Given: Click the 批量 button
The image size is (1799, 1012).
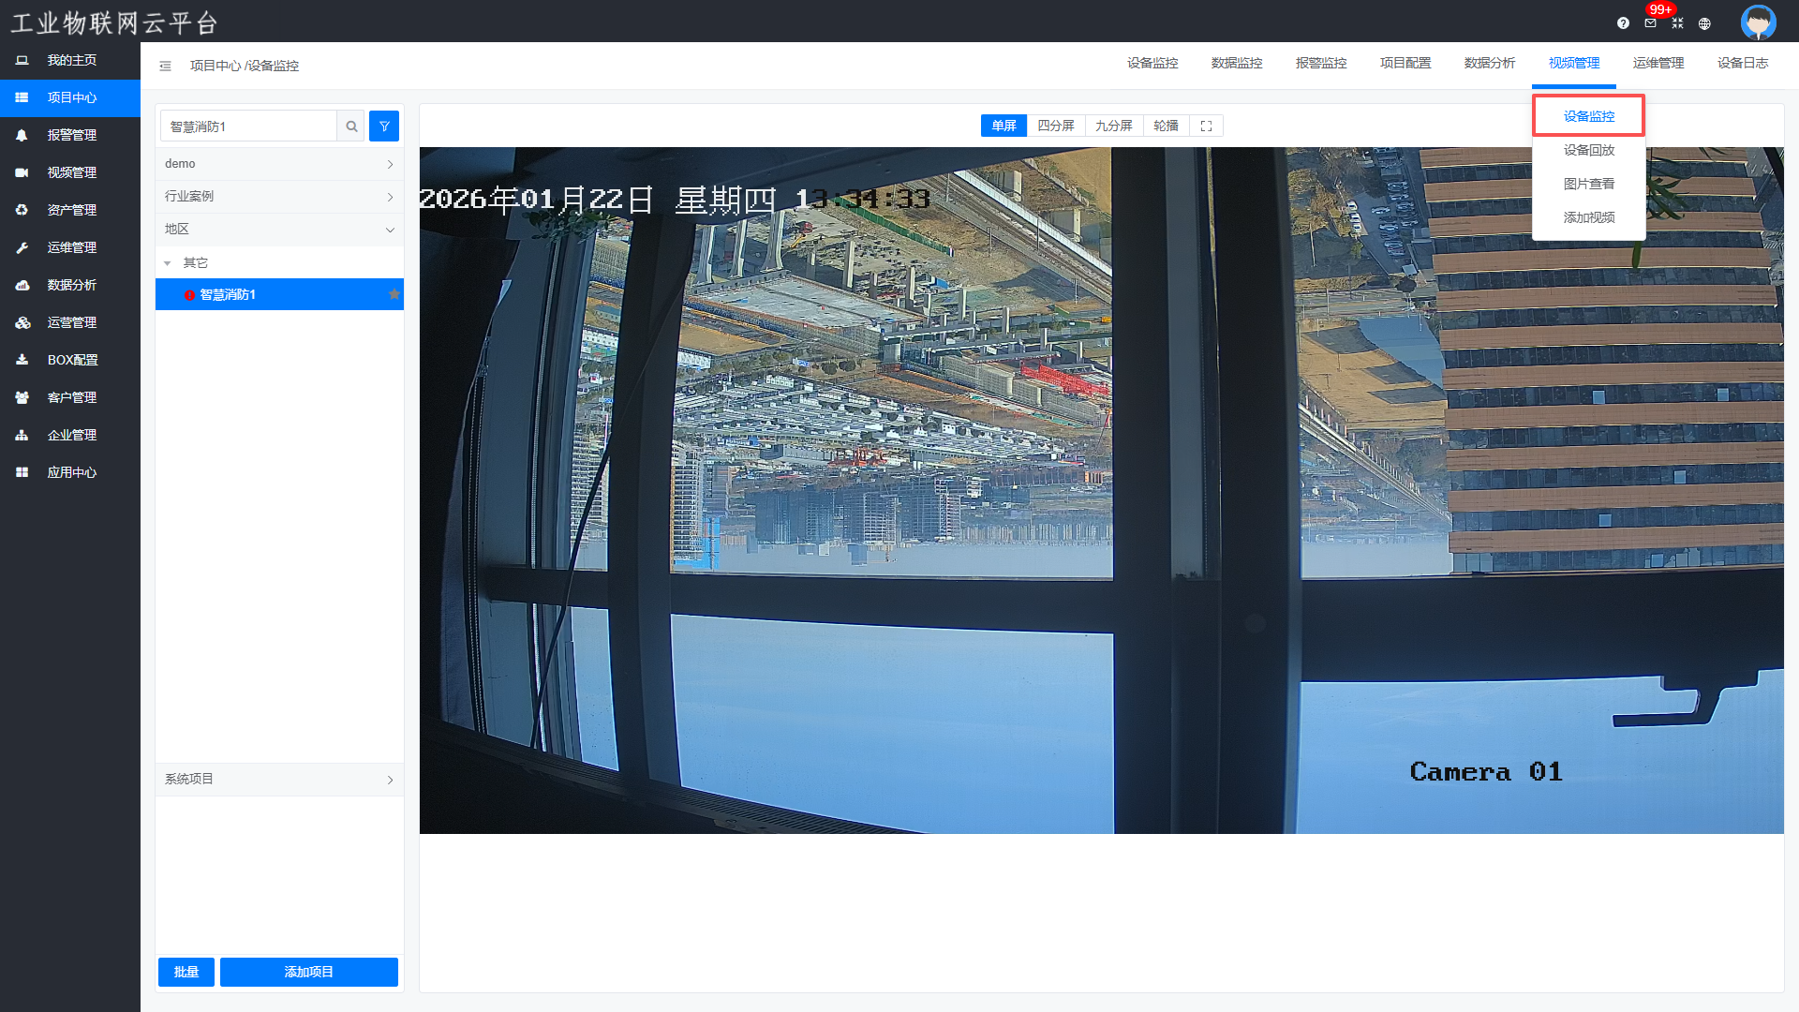Looking at the screenshot, I should (x=186, y=972).
